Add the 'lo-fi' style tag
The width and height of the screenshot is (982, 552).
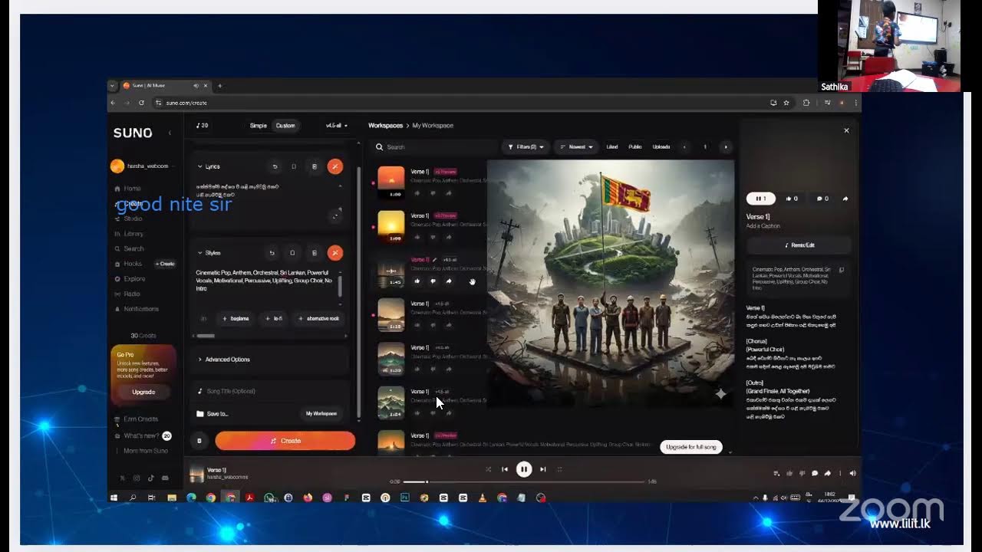pyautogui.click(x=274, y=318)
